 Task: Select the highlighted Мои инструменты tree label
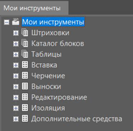53,22
